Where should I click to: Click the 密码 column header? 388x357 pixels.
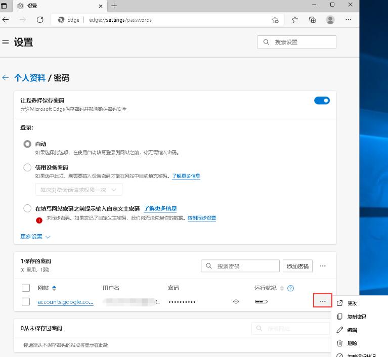173,288
